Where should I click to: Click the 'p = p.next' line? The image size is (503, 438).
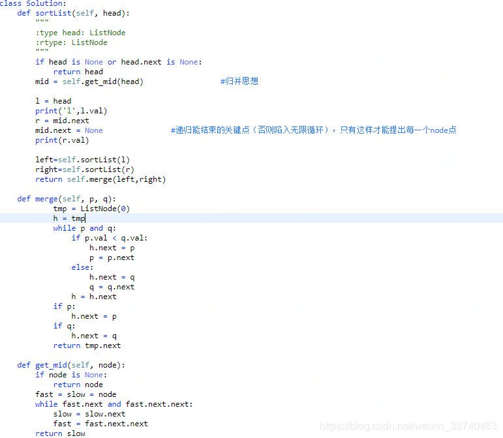(112, 257)
